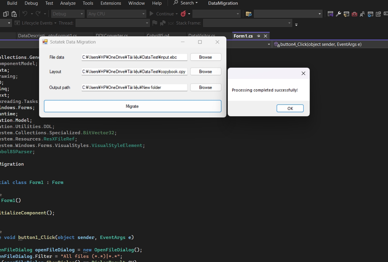Image resolution: width=388 pixels, height=262 pixels.
Task: Open the Window menu
Action: tap(136, 3)
